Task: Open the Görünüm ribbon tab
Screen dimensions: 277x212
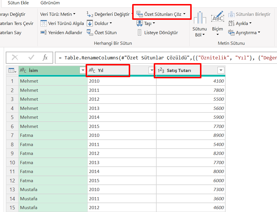Action: click(x=50, y=3)
